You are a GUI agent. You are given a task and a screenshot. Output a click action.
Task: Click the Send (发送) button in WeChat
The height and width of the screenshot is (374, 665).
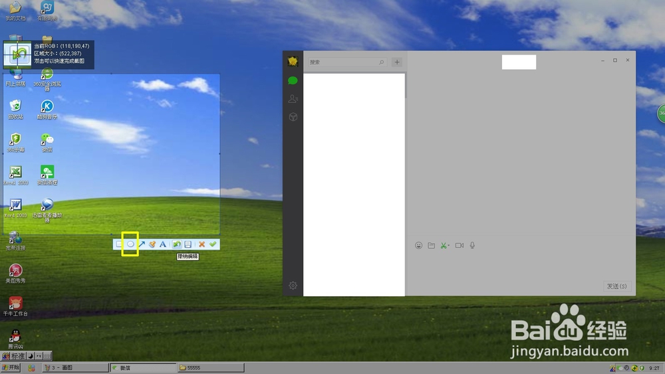click(x=616, y=286)
